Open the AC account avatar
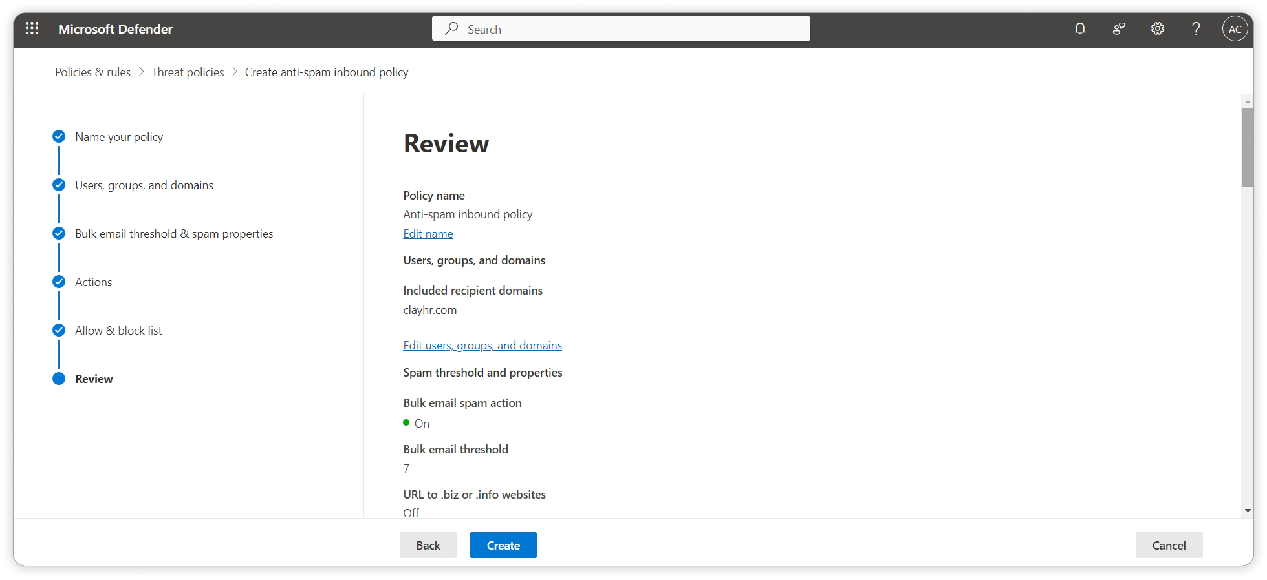1267x580 pixels. [1235, 29]
